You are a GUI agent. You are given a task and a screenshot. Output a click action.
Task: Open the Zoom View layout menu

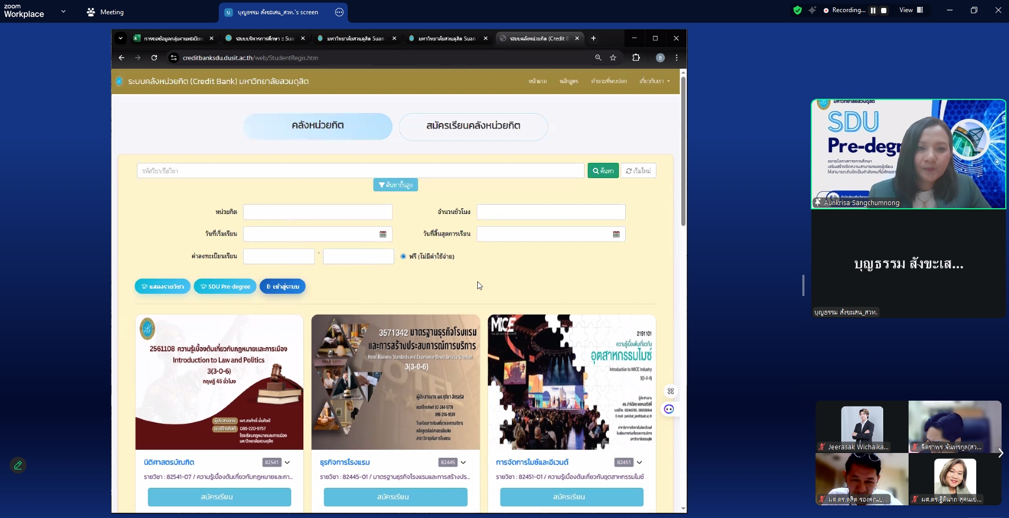(911, 10)
